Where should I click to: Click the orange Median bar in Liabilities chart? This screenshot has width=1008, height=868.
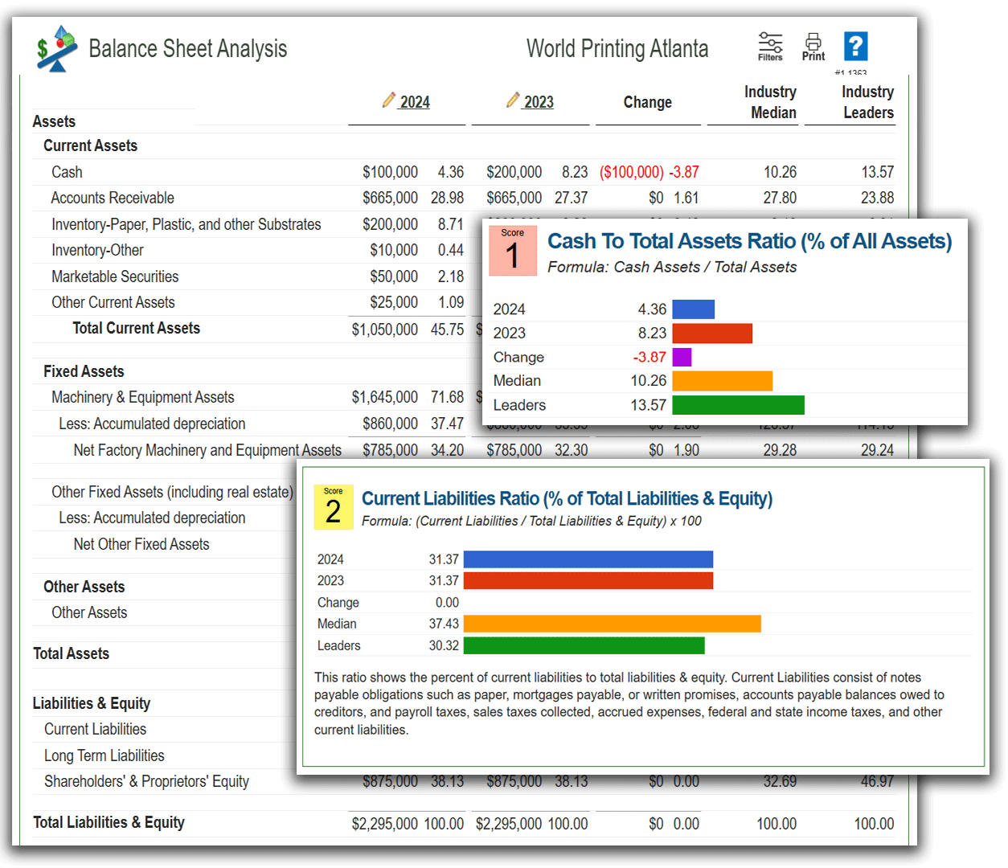pos(612,624)
